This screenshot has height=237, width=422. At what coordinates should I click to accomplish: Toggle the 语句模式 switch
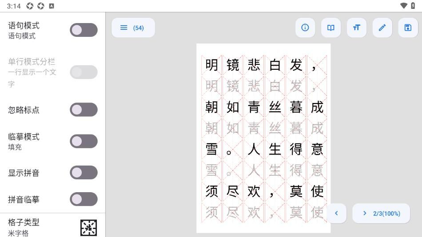pos(84,30)
